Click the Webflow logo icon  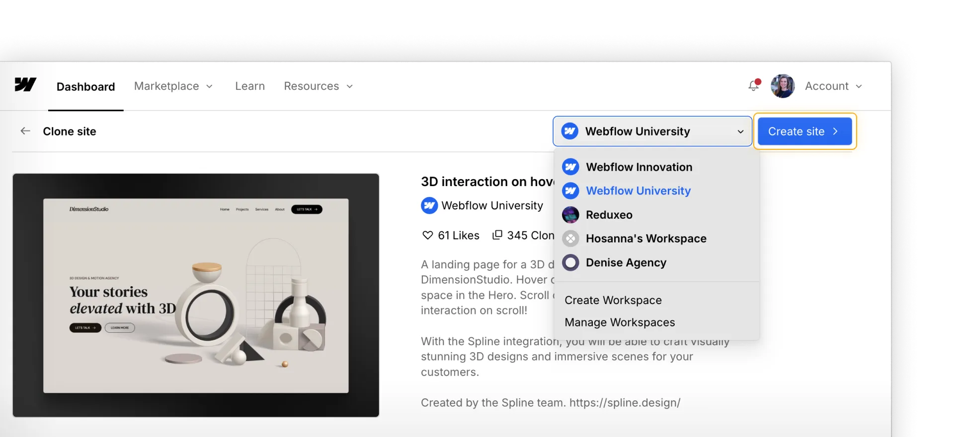[25, 85]
